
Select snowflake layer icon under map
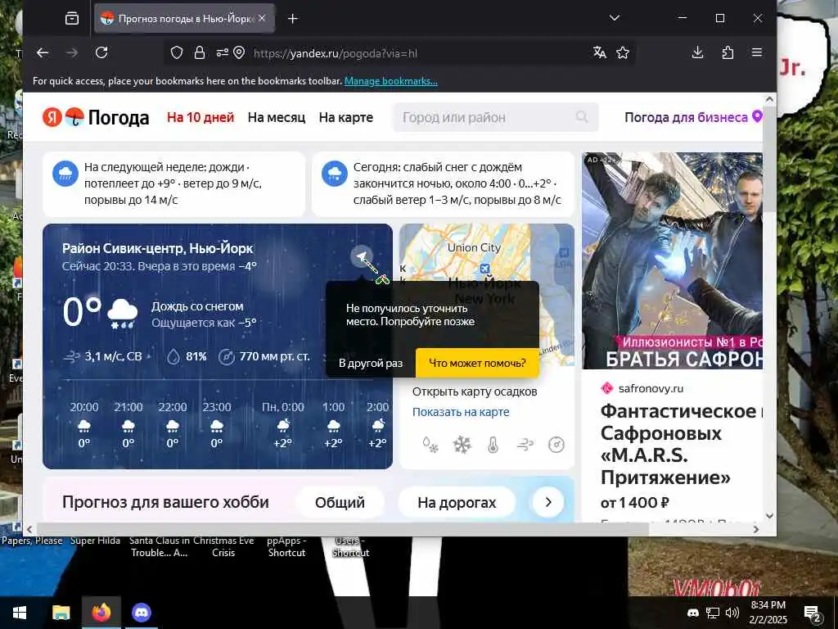[x=462, y=445]
